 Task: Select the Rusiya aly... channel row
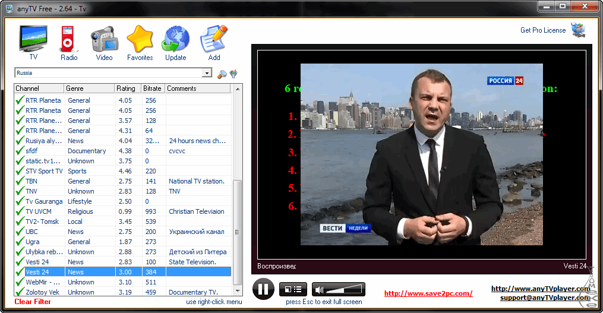[x=122, y=141]
